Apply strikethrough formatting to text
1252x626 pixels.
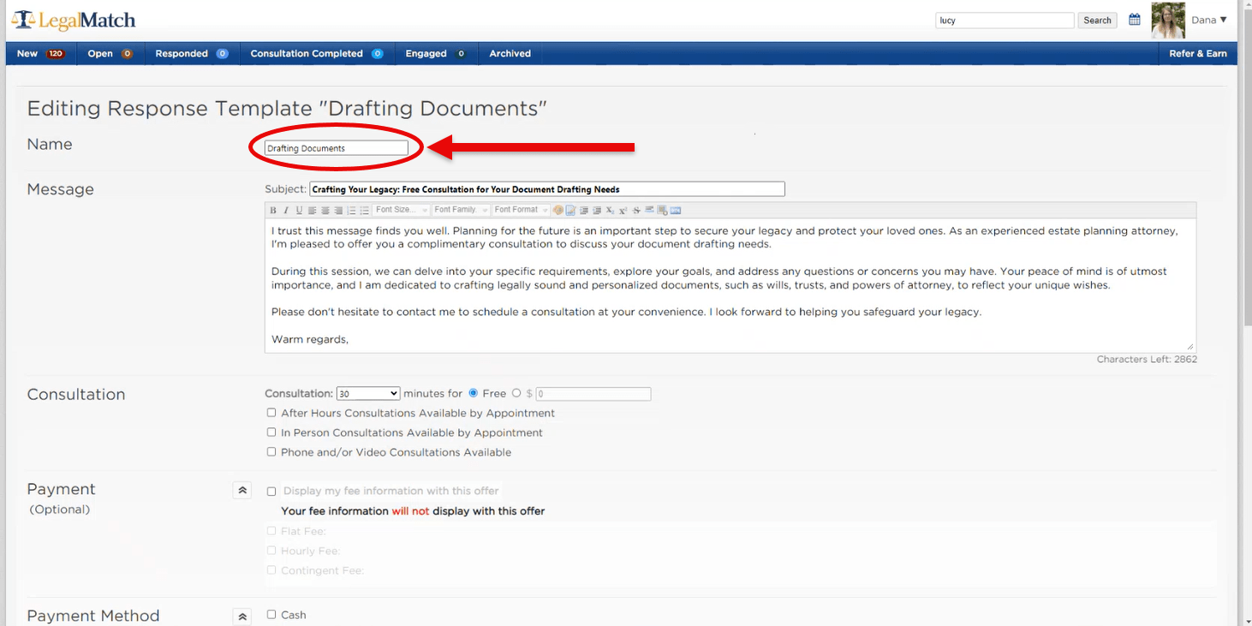click(x=636, y=211)
